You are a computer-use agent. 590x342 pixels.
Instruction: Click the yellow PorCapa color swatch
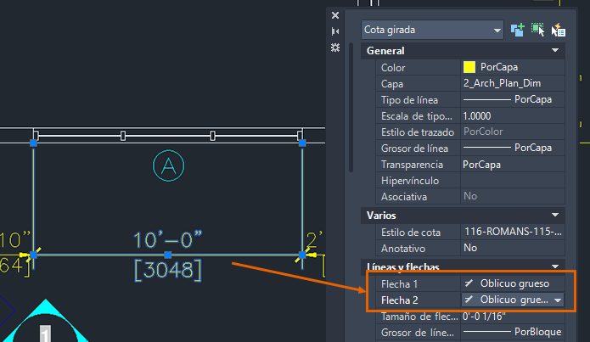click(x=469, y=67)
